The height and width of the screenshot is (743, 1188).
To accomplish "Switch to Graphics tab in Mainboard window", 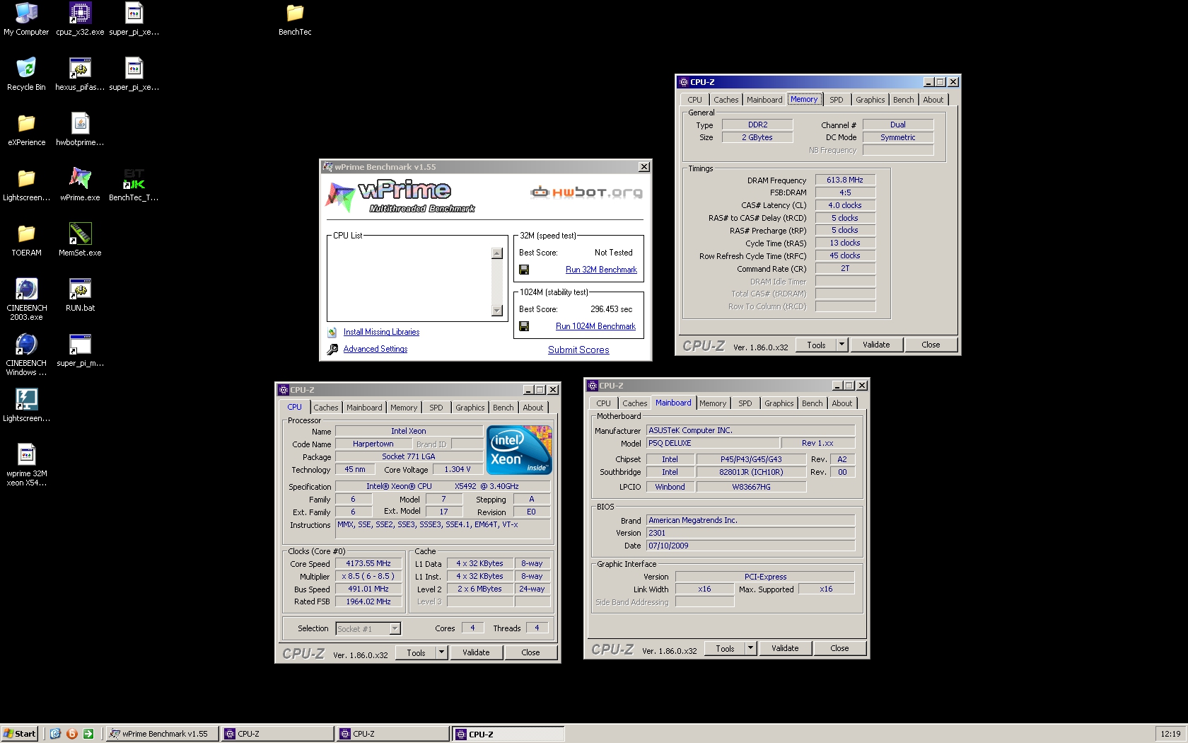I will click(779, 403).
